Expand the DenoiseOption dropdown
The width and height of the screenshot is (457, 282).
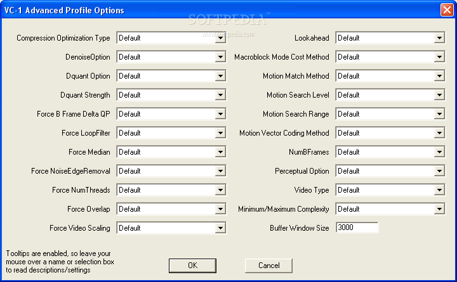tap(171, 57)
